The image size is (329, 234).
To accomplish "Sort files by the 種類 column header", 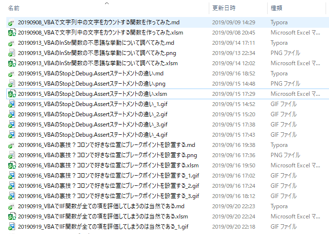I will click(x=276, y=8).
